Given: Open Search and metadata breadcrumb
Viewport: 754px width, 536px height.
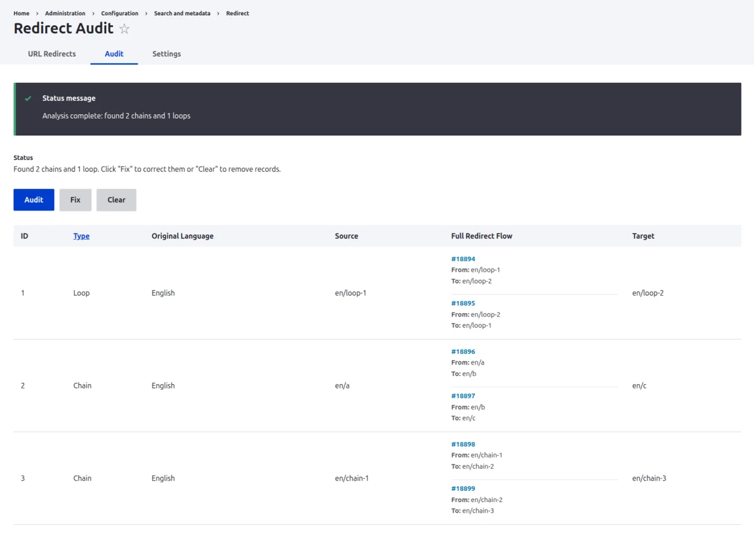Looking at the screenshot, I should click(182, 13).
